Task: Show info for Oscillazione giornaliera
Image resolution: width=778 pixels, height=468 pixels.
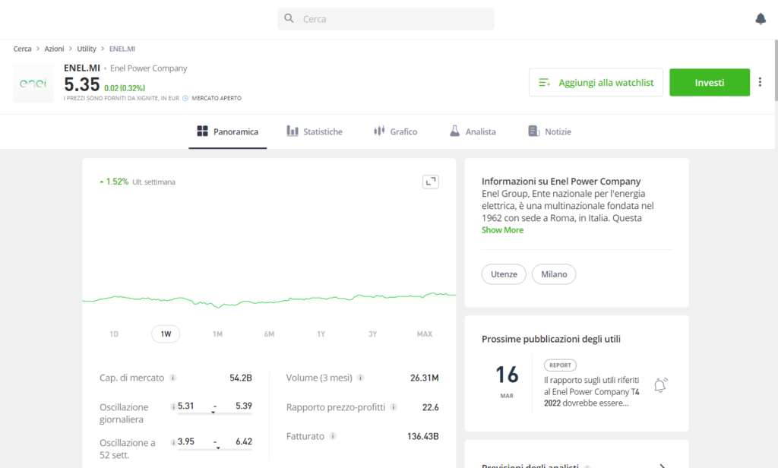Action: [x=173, y=407]
